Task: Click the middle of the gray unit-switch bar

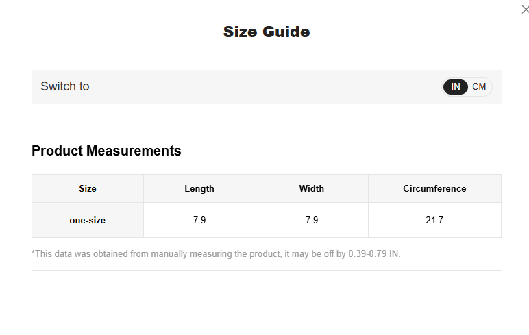Action: 266,87
